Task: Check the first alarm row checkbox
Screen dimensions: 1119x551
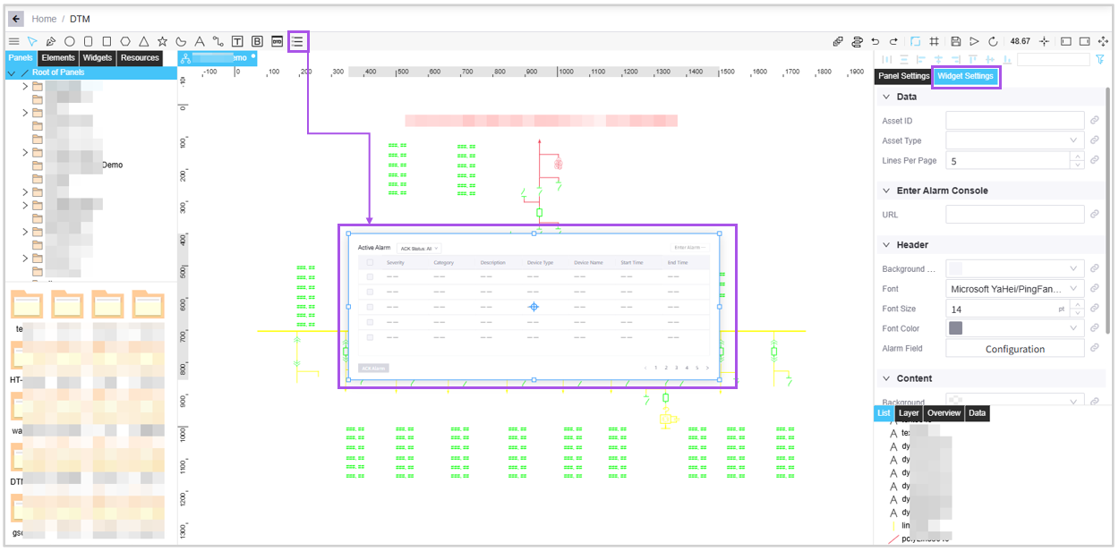Action: coord(370,277)
